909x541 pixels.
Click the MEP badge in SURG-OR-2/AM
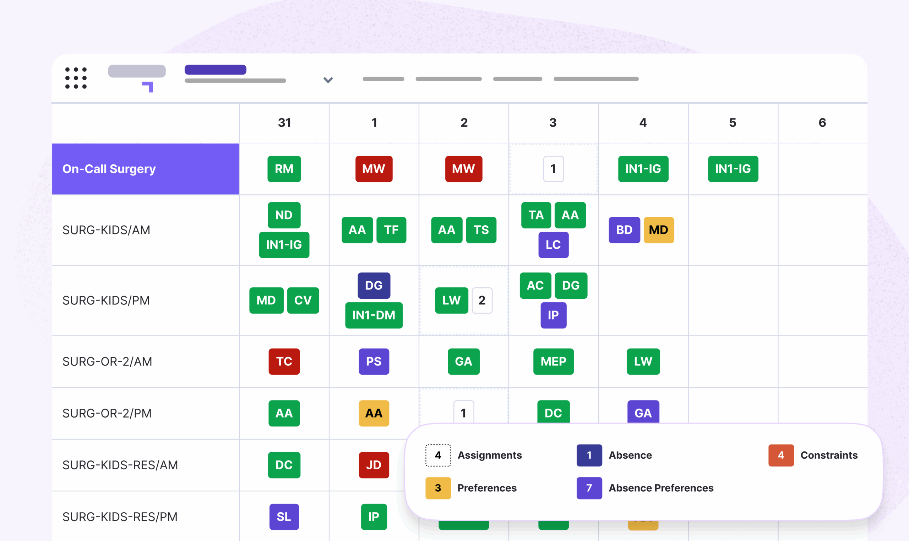[x=553, y=361]
